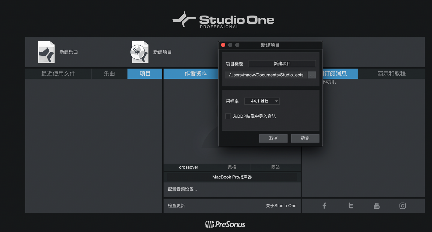
Task: Open the Twitter social icon
Action: click(351, 206)
